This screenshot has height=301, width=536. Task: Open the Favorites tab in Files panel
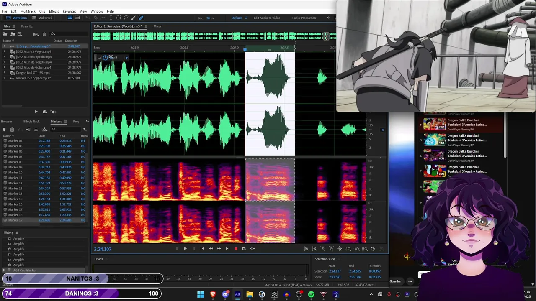pyautogui.click(x=27, y=26)
